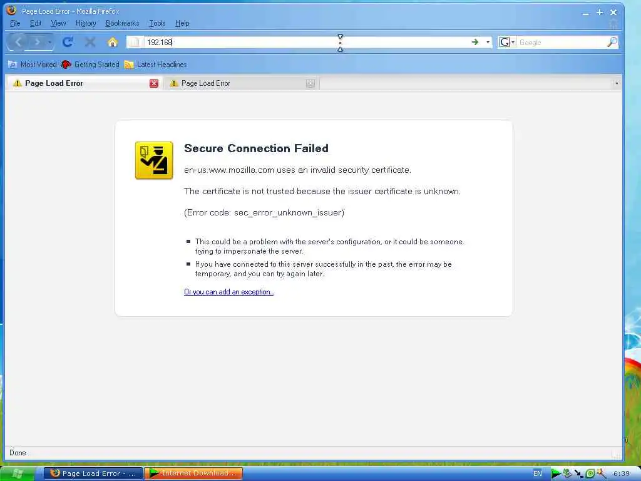641x481 pixels.
Task: Open the File menu
Action: pyautogui.click(x=15, y=23)
